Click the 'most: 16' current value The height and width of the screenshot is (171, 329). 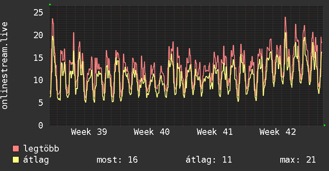[117, 160]
